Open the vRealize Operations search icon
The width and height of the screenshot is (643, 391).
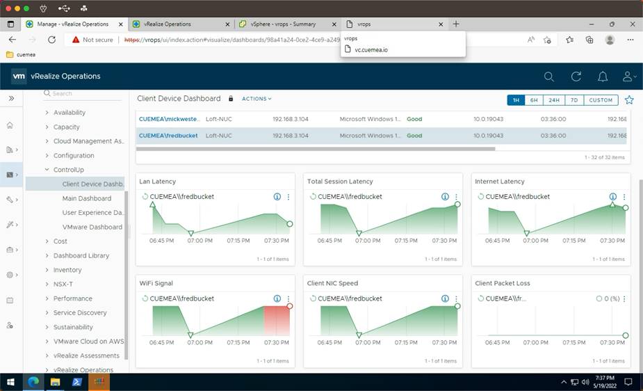click(x=548, y=77)
